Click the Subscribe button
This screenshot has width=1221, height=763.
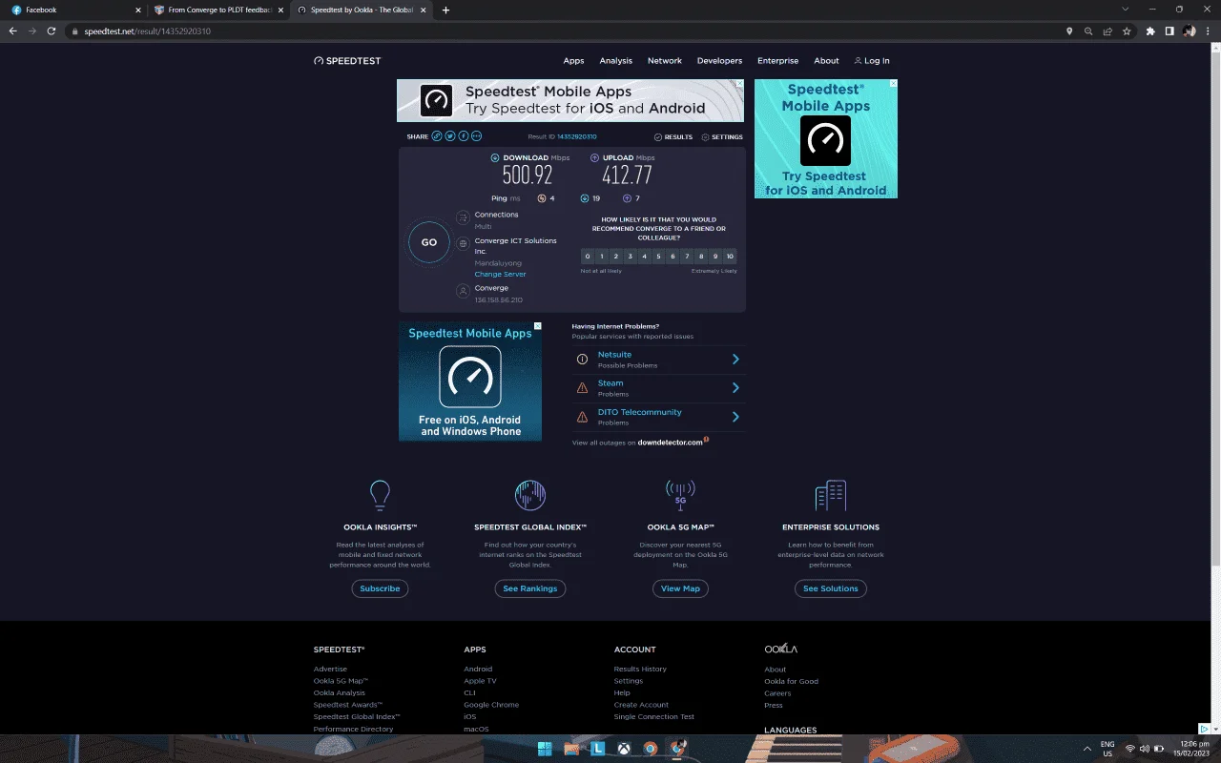380,588
